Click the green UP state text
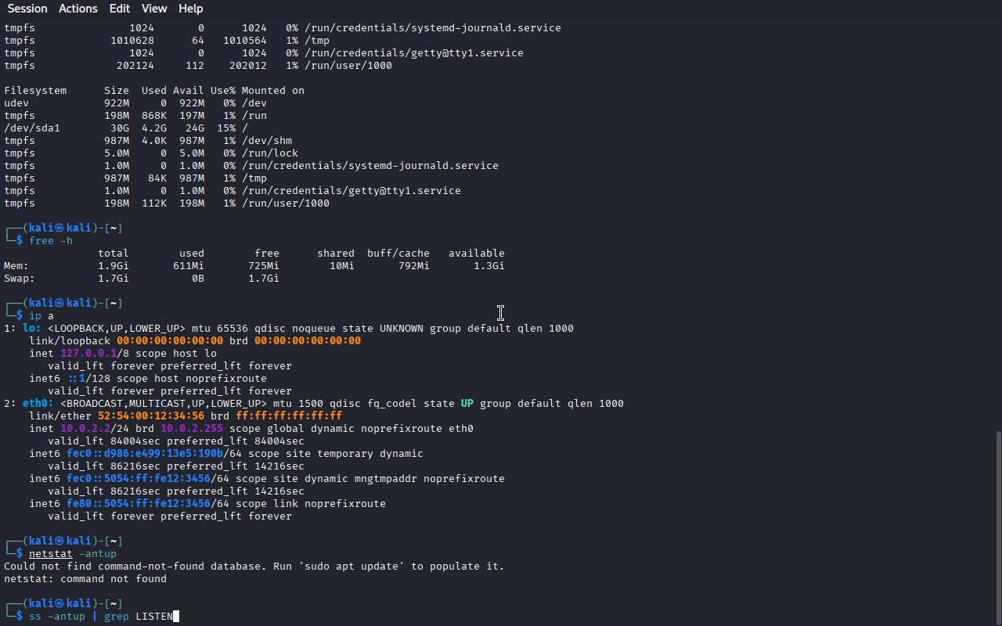1002x626 pixels. point(467,404)
